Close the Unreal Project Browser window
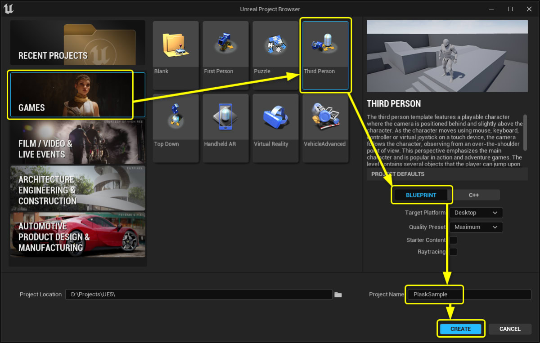 529,9
